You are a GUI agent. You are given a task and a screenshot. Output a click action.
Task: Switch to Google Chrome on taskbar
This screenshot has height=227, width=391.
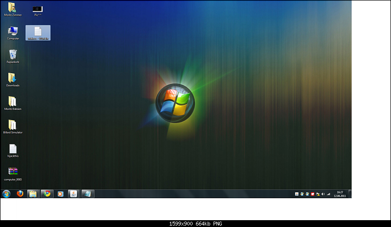[x=47, y=194]
